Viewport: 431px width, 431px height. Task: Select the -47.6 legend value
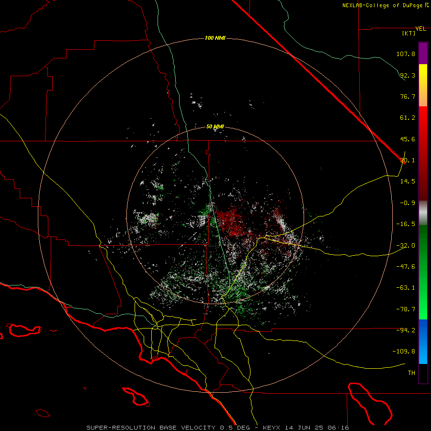point(406,267)
